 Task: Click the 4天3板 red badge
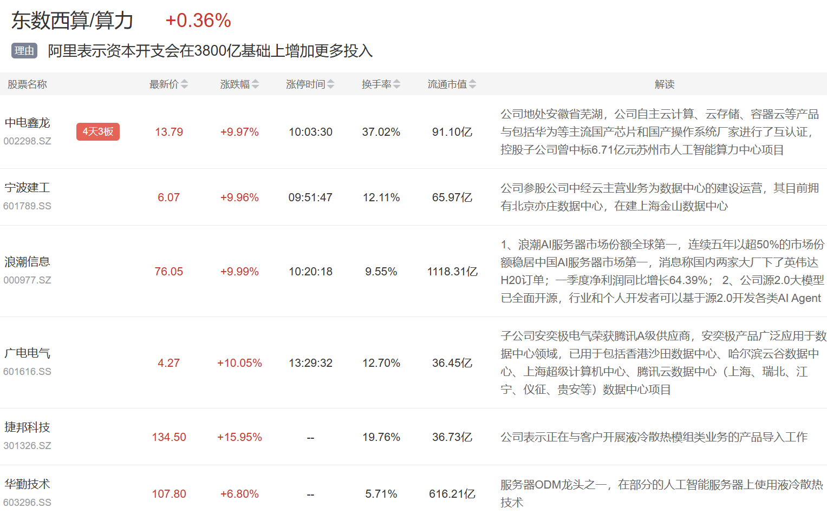[98, 131]
